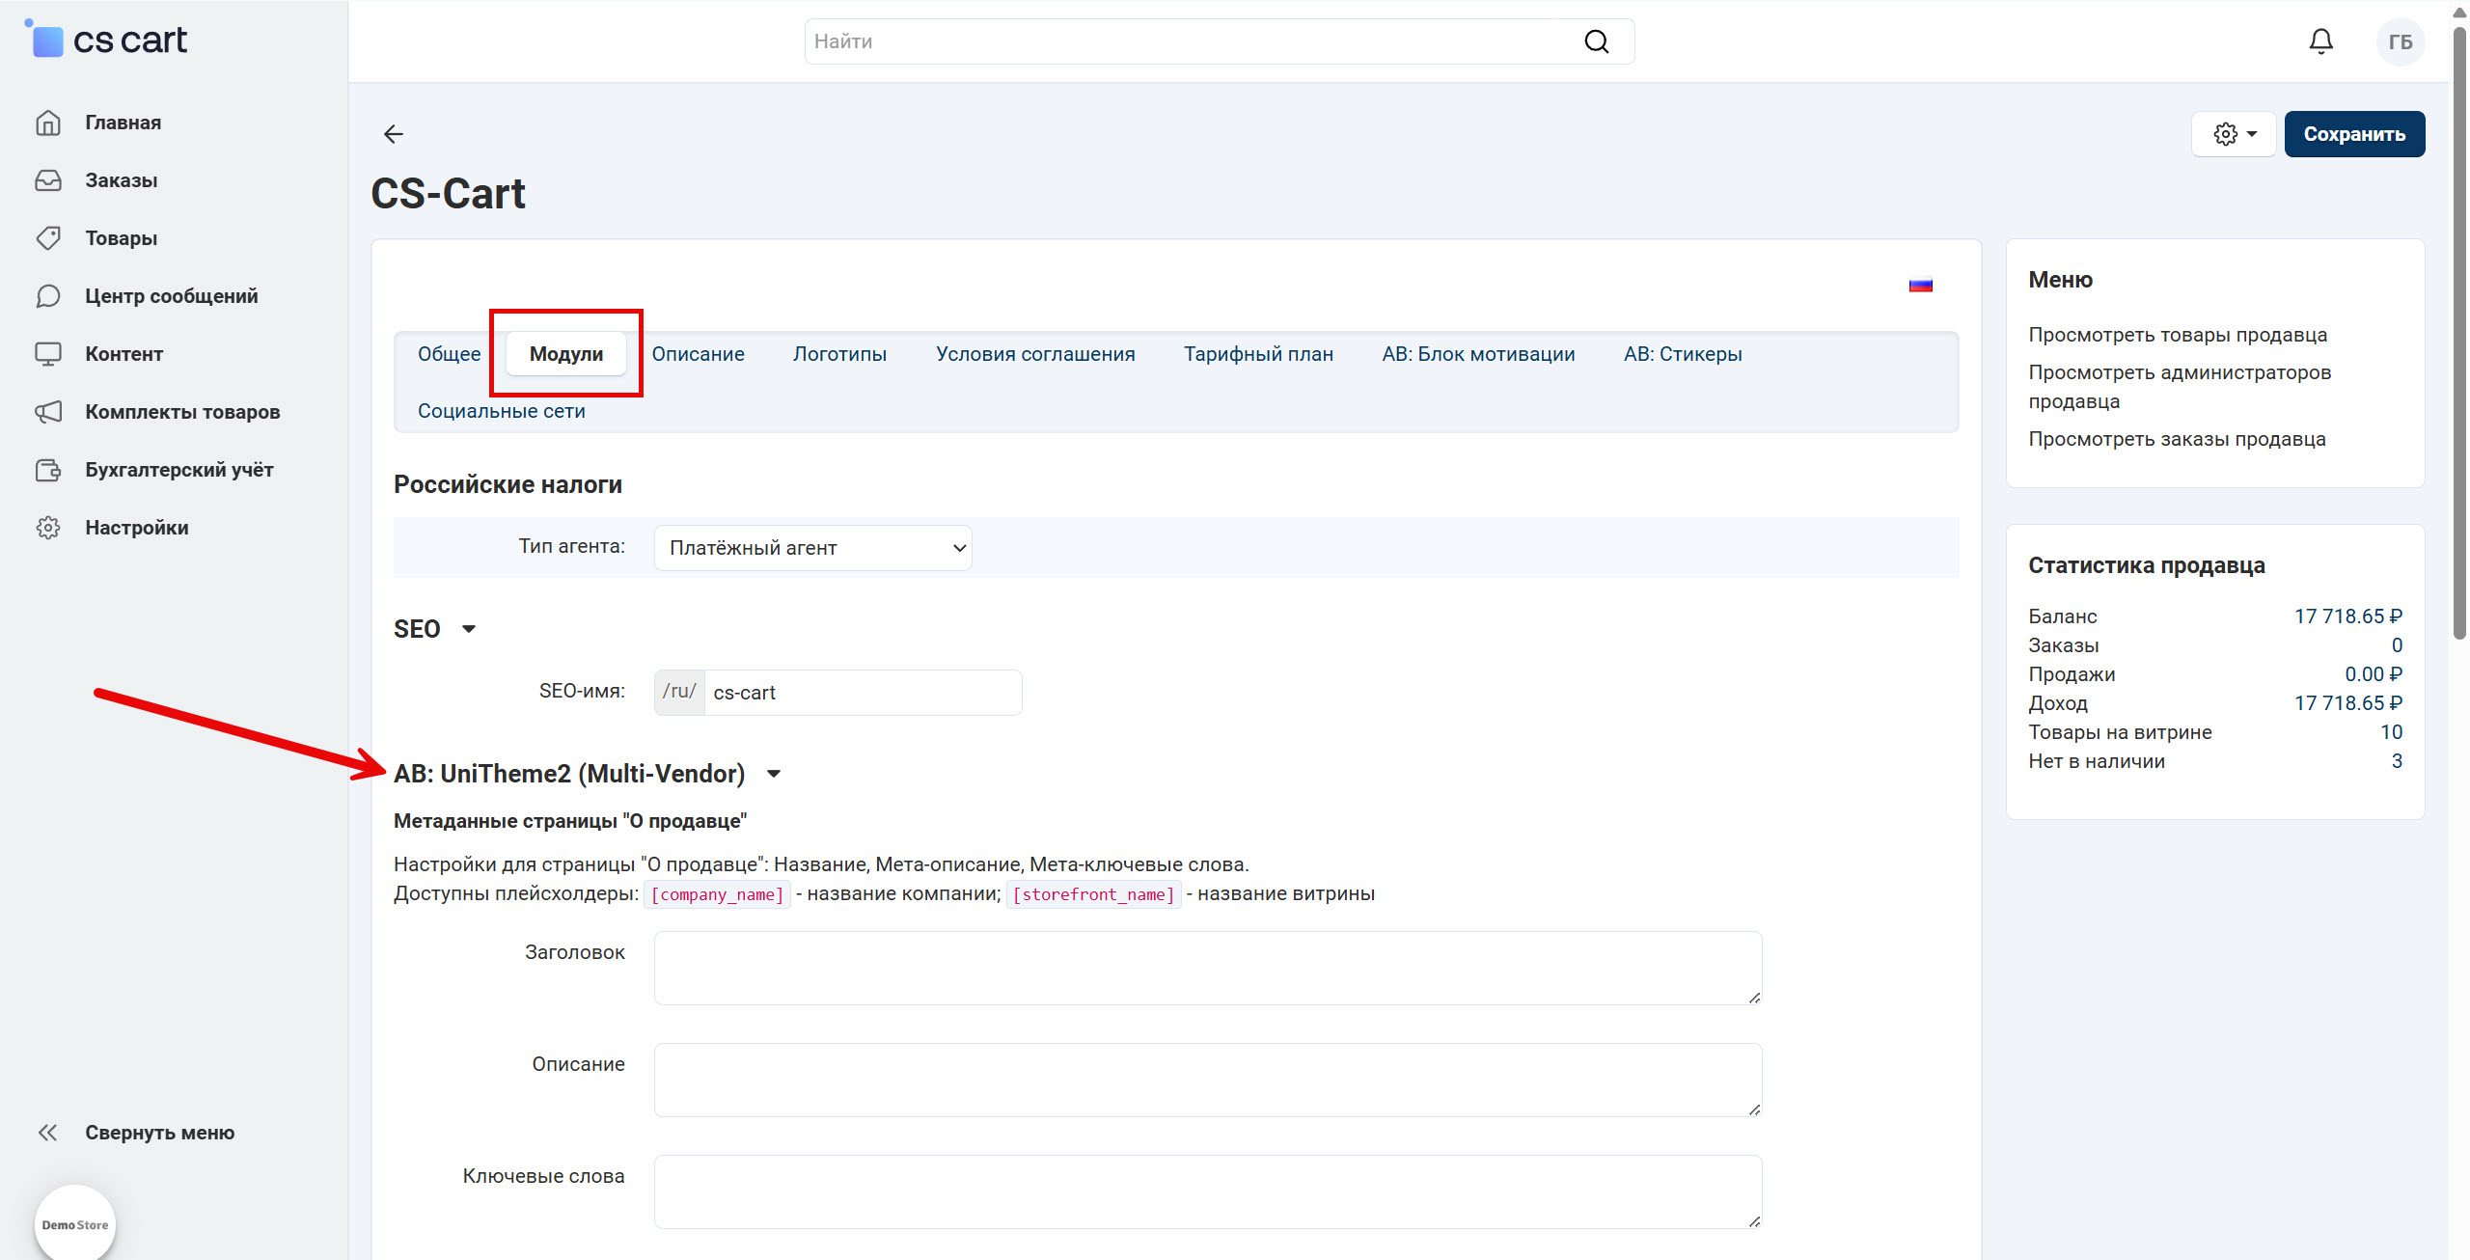Go back with the left arrow
The width and height of the screenshot is (2470, 1260).
(393, 134)
